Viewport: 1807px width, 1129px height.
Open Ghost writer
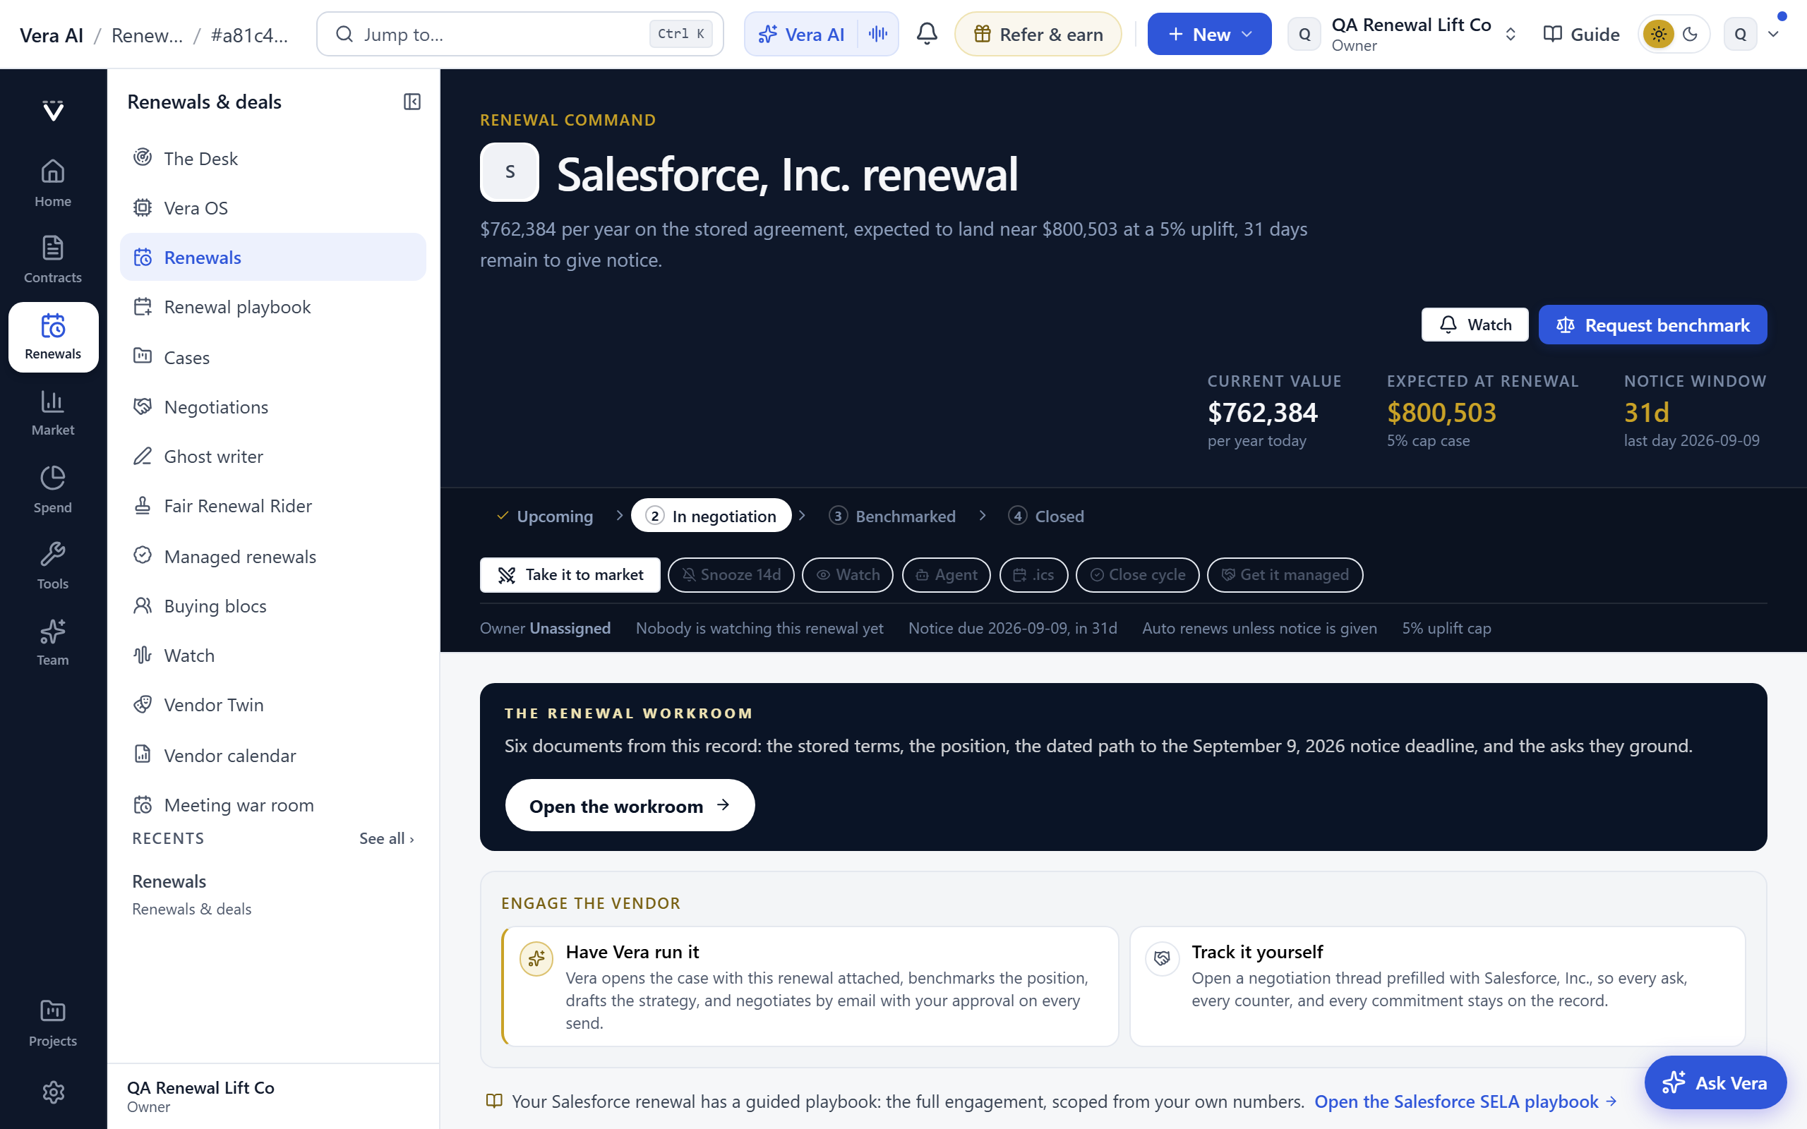click(x=273, y=457)
